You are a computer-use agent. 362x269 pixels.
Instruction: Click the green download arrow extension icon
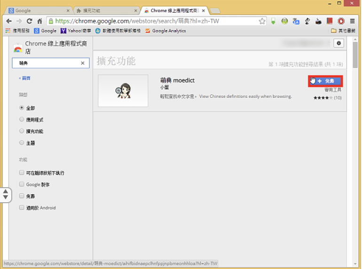point(273,21)
